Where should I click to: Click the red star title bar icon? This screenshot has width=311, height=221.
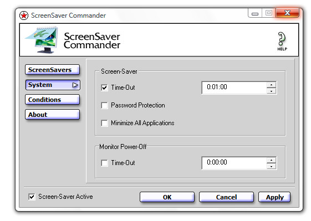(x=24, y=16)
